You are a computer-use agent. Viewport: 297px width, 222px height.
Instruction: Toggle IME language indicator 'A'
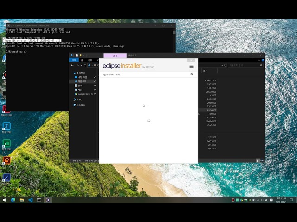(x=266, y=200)
